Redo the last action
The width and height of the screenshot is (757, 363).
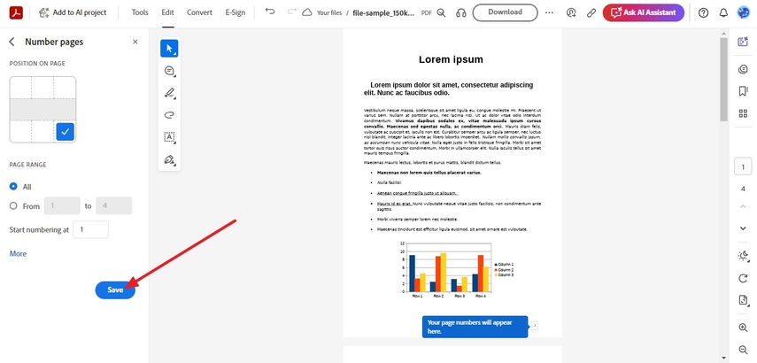[291, 12]
